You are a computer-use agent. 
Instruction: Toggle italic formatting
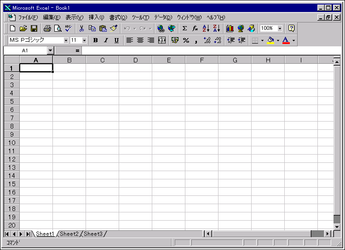(106, 40)
